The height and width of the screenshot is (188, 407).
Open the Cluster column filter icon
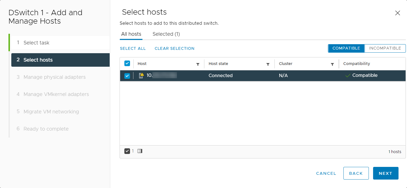click(x=332, y=64)
